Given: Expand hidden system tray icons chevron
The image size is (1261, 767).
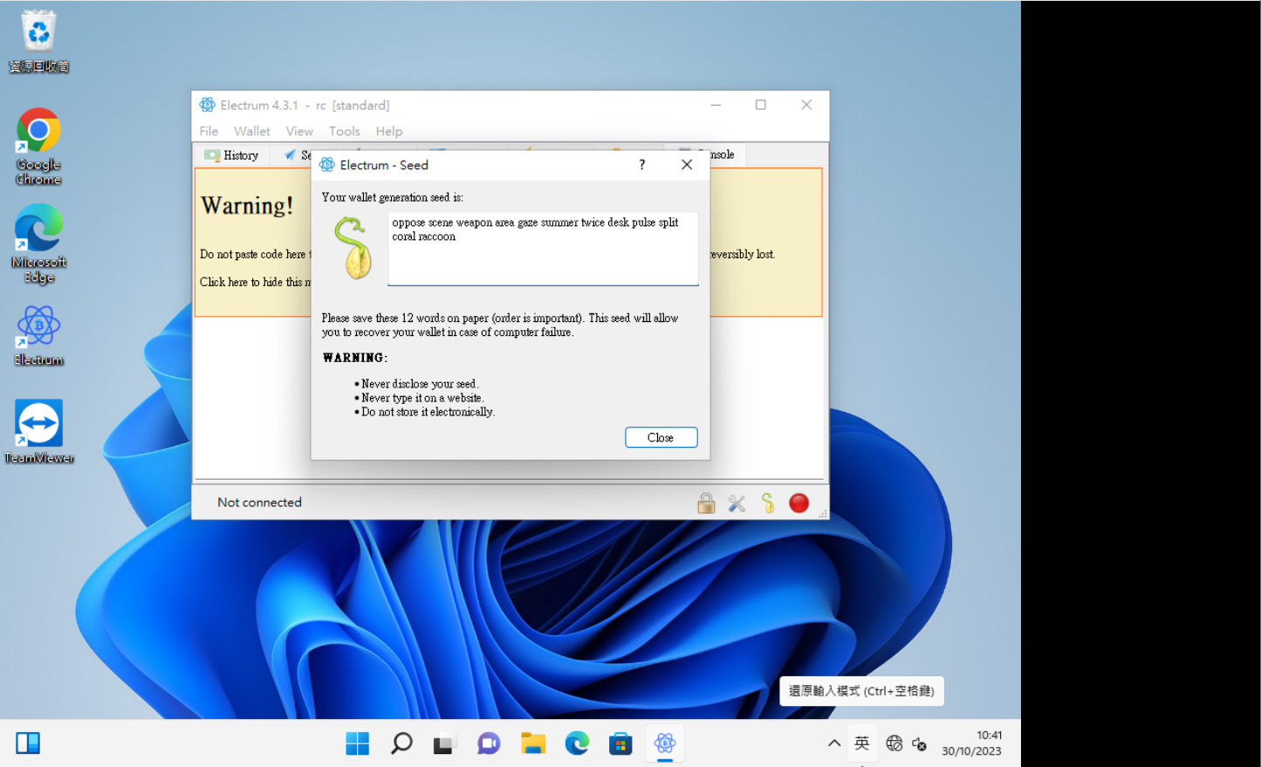Looking at the screenshot, I should [x=834, y=743].
